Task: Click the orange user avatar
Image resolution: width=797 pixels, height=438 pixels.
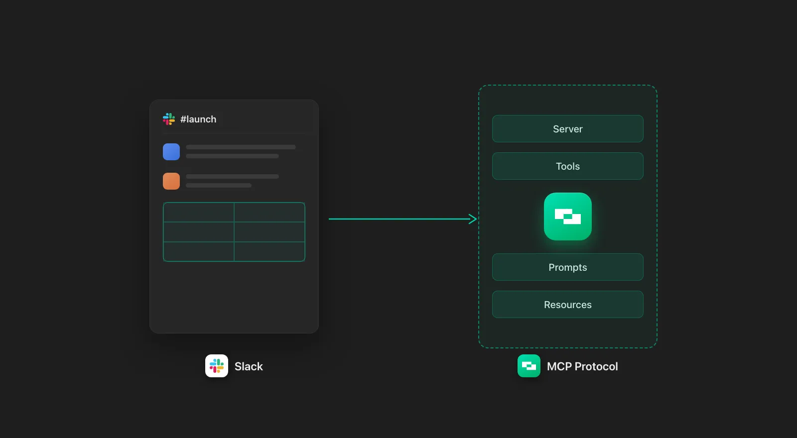Action: coord(171,181)
